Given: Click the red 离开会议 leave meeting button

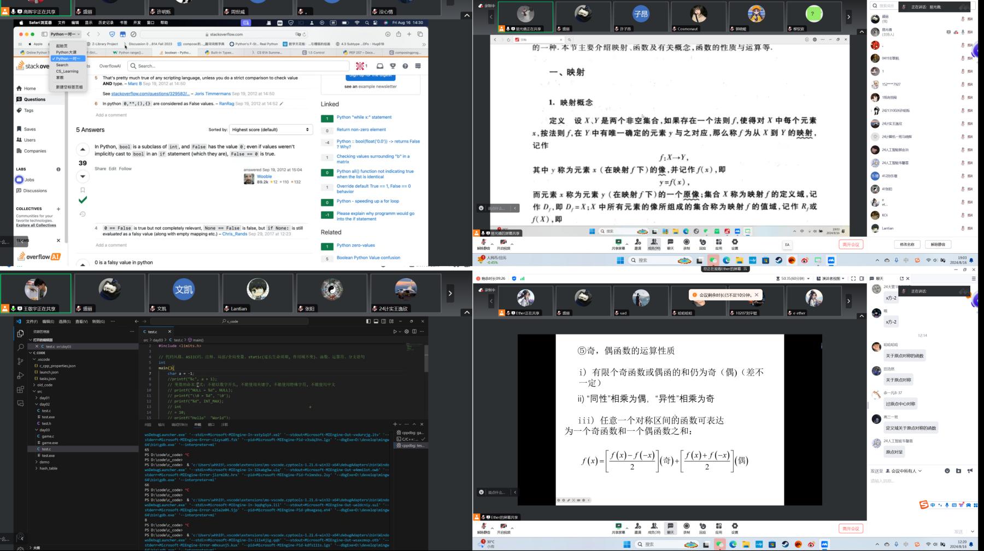Looking at the screenshot, I should [851, 244].
